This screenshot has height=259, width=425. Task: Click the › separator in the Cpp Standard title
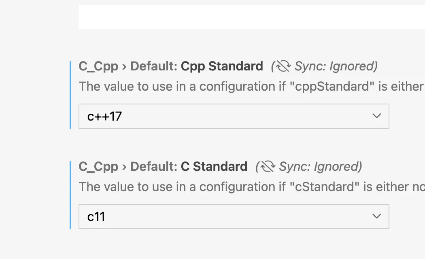pyautogui.click(x=124, y=67)
